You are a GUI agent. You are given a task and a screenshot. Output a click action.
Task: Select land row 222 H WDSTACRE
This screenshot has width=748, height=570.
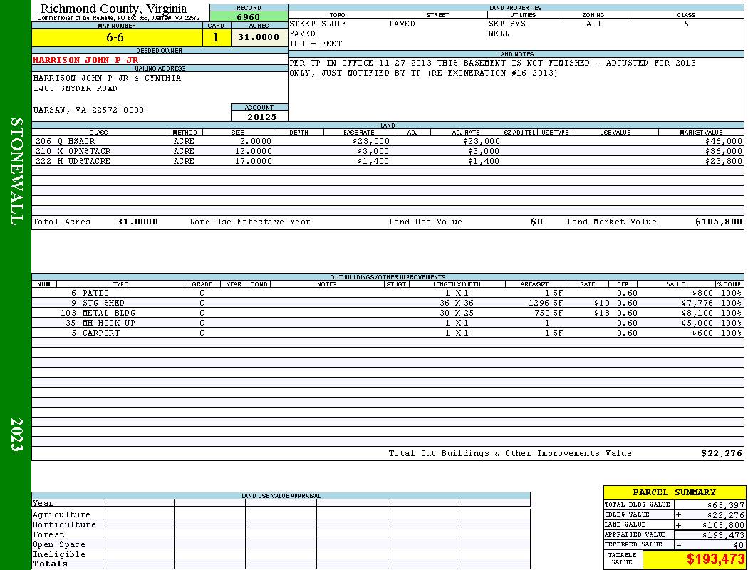[x=388, y=162]
